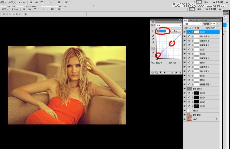Switch to the 历史记录 tab
230x149 pixels.
pos(203,20)
